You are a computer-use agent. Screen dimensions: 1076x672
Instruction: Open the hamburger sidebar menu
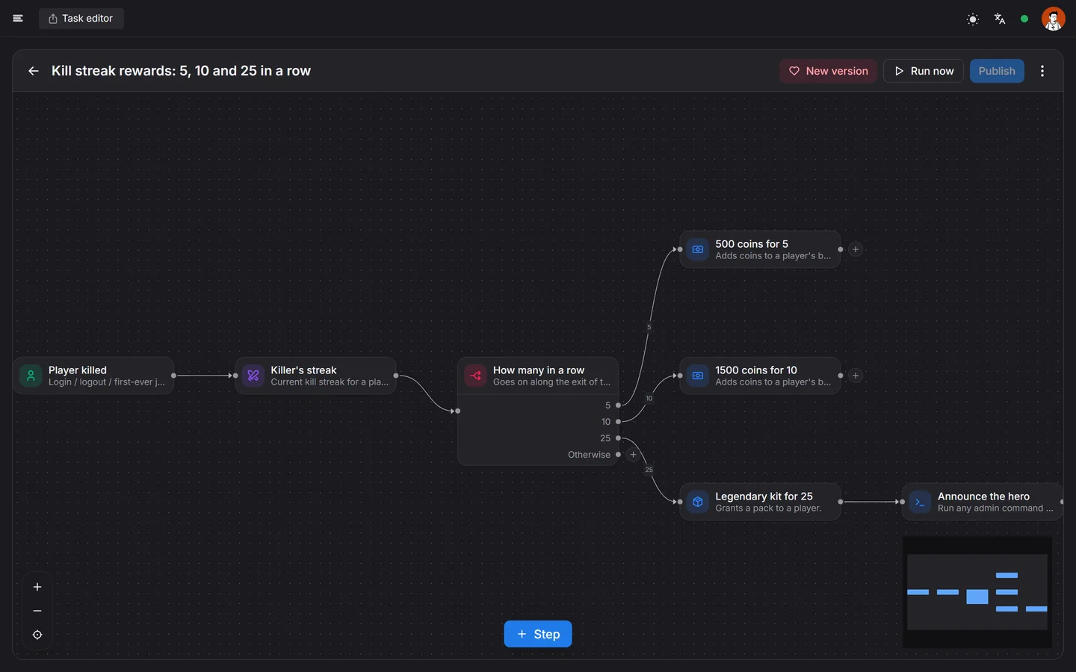pos(18,19)
